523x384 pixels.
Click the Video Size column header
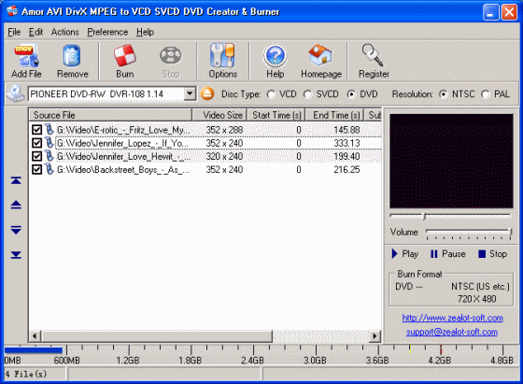click(219, 115)
